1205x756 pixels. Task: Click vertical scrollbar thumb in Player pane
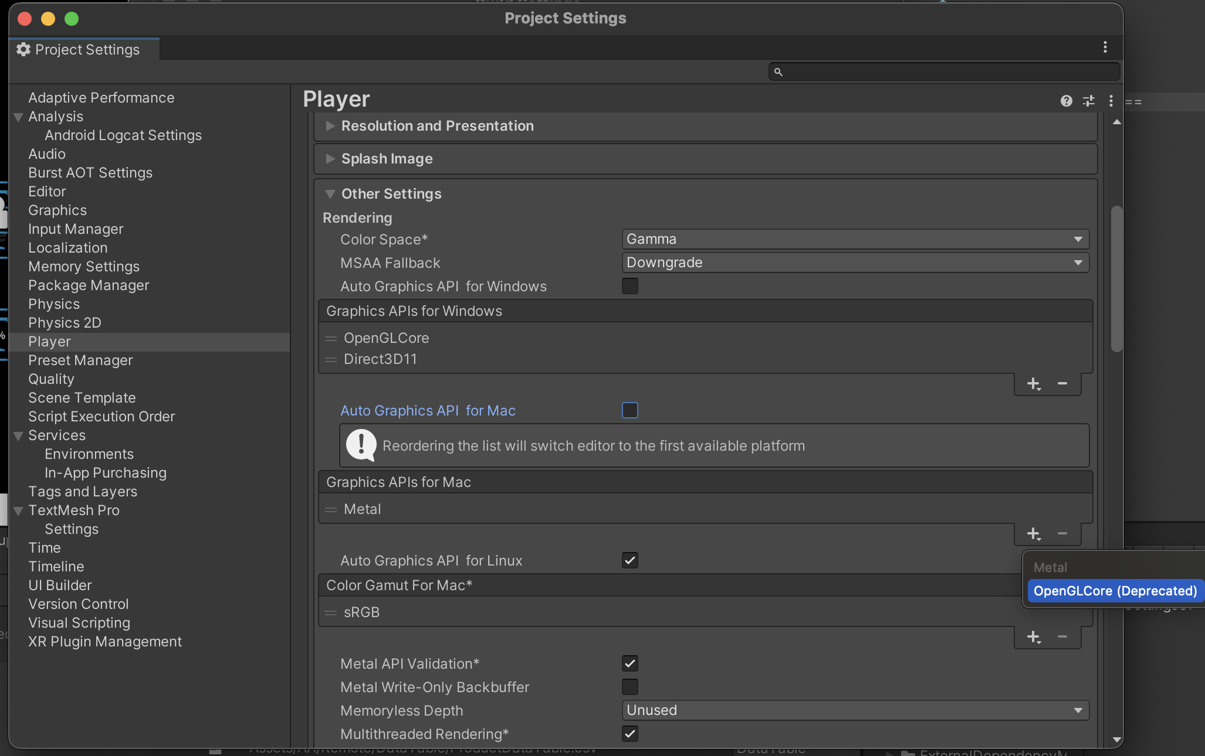click(x=1117, y=279)
